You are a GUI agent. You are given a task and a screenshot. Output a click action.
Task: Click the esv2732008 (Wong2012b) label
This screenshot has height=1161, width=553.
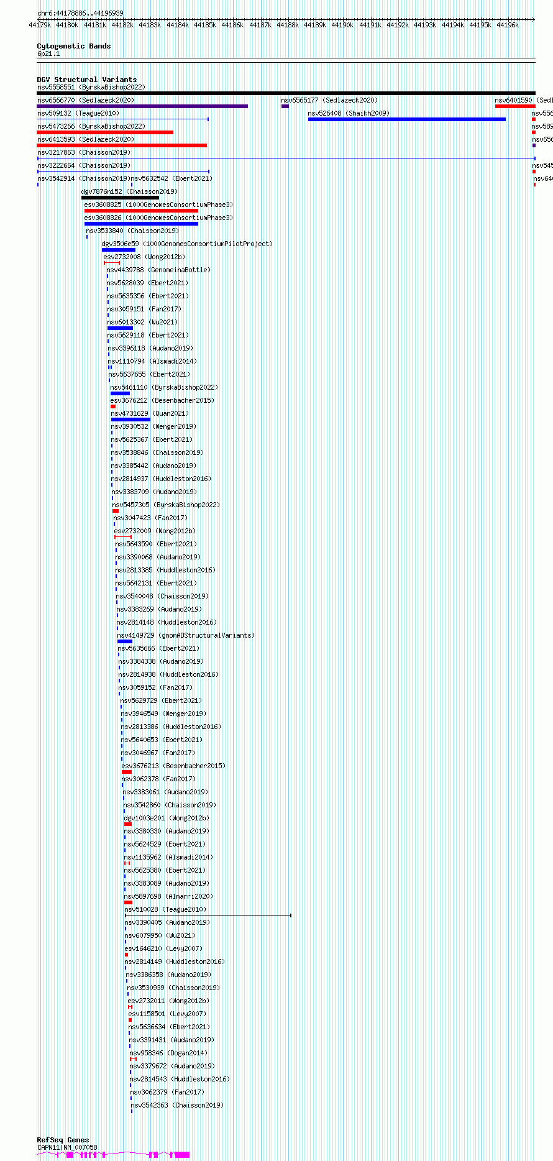tap(144, 257)
